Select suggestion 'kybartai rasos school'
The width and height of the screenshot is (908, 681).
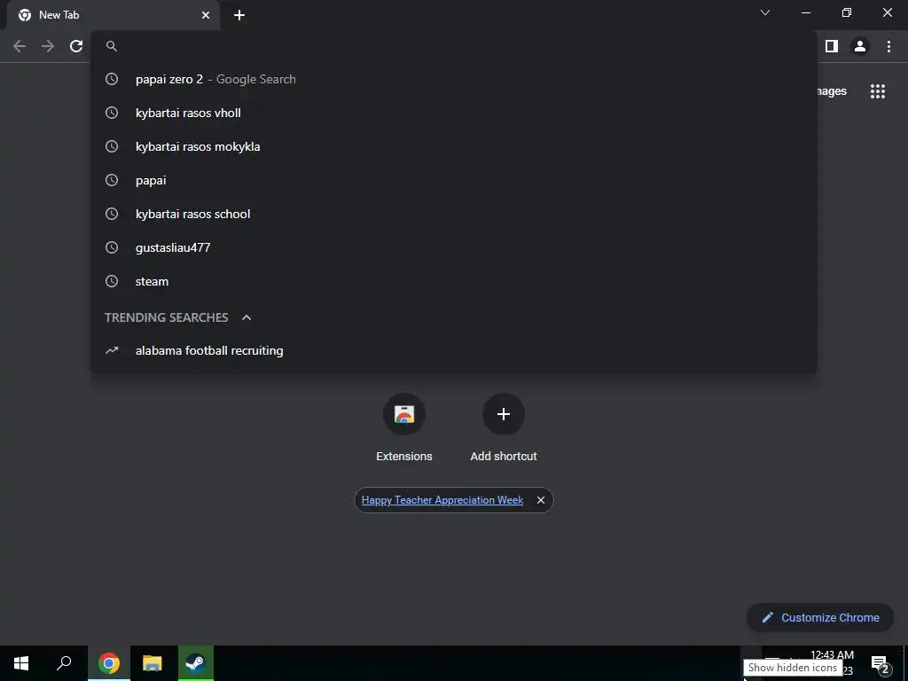coord(454,214)
